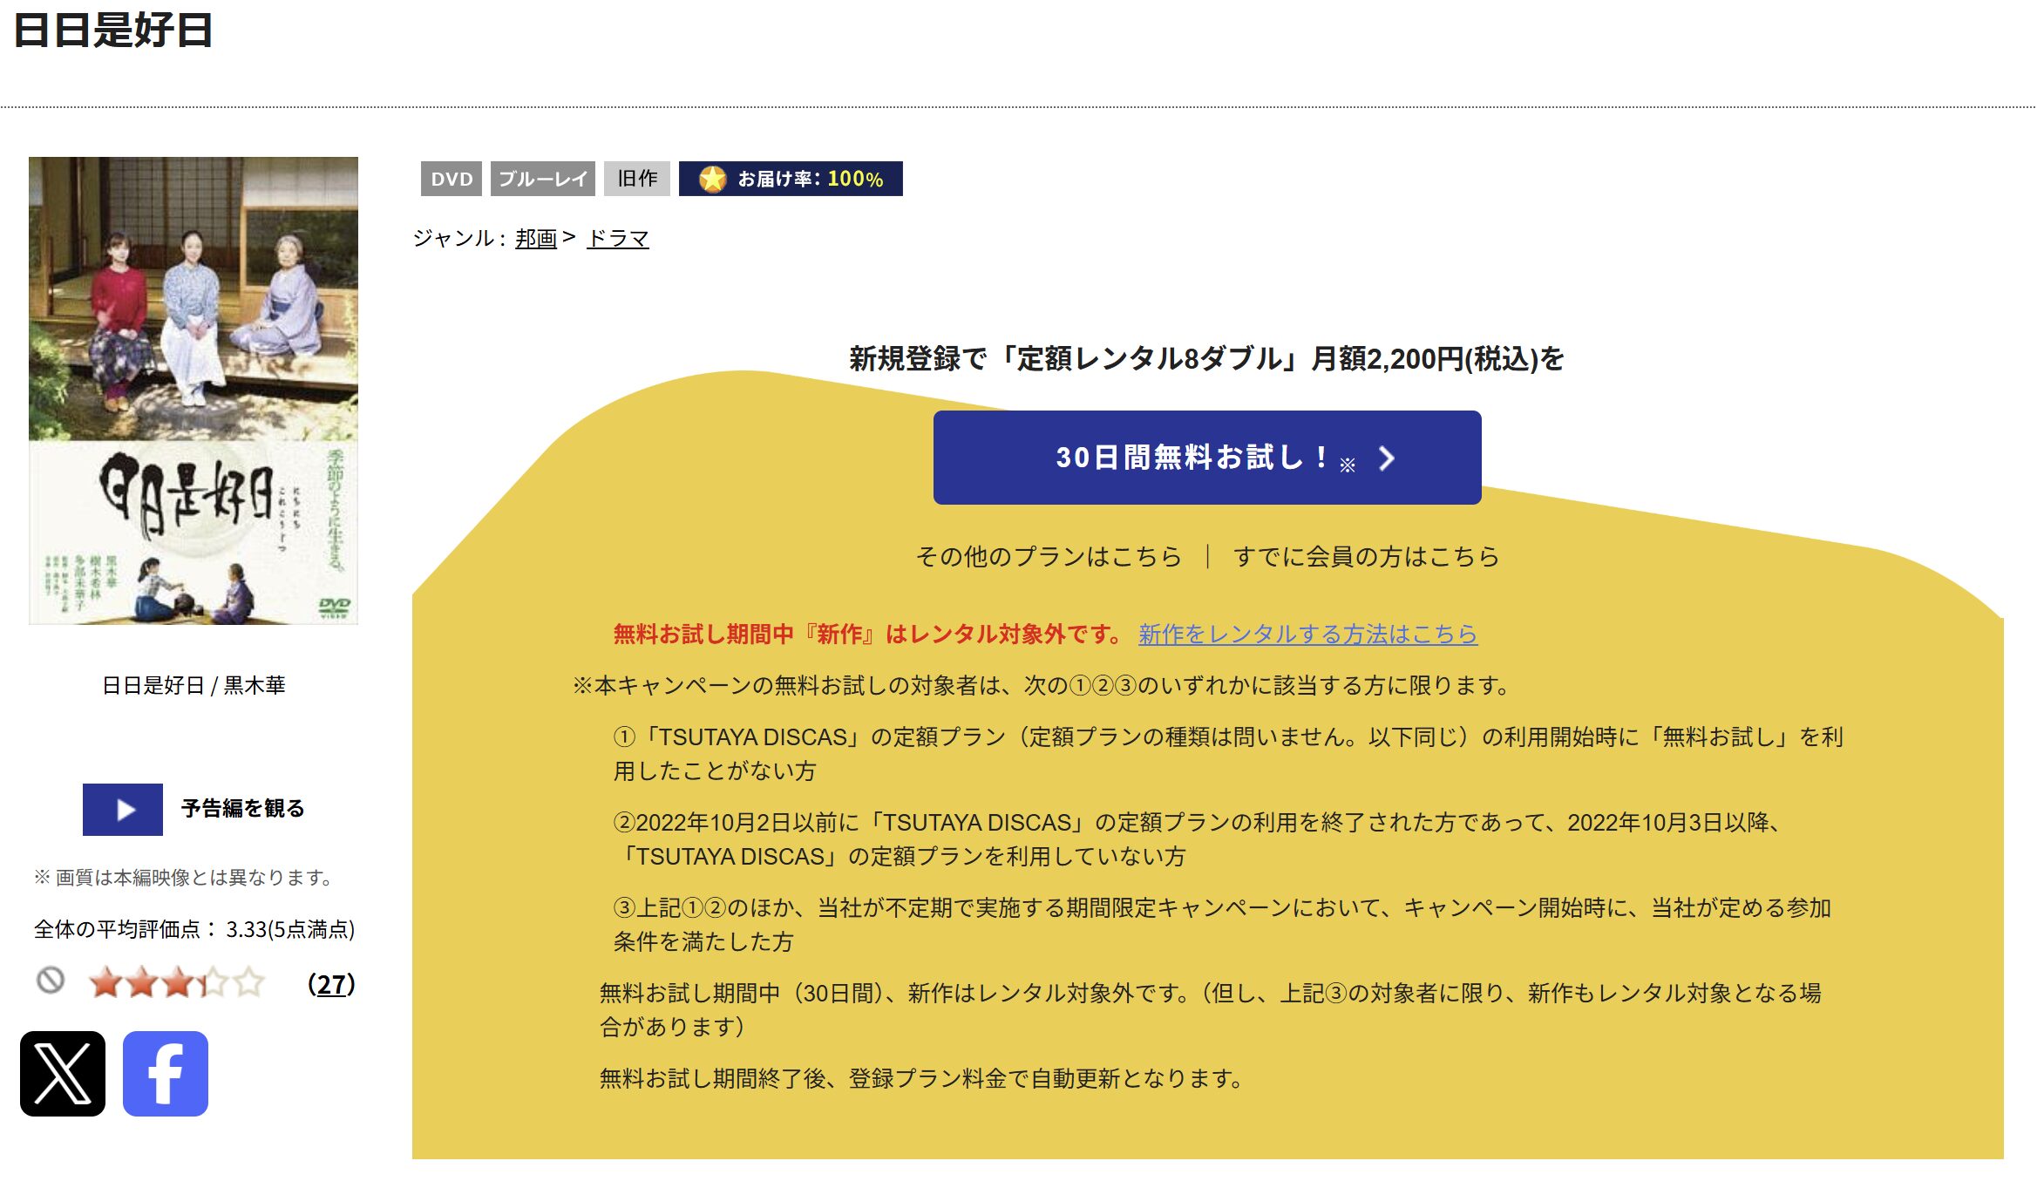Rate one star on the star rating
Viewport: 2037px width, 1188px height.
(106, 982)
